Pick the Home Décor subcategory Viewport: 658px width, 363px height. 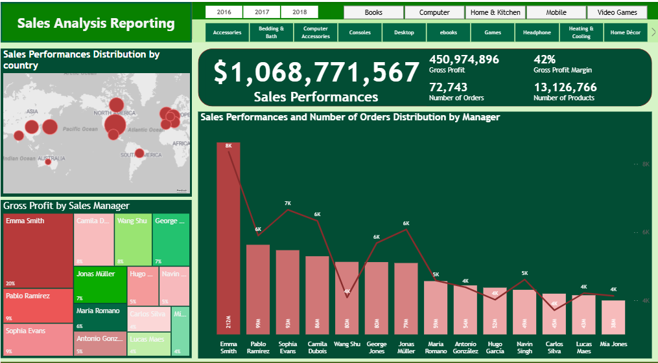click(x=625, y=32)
